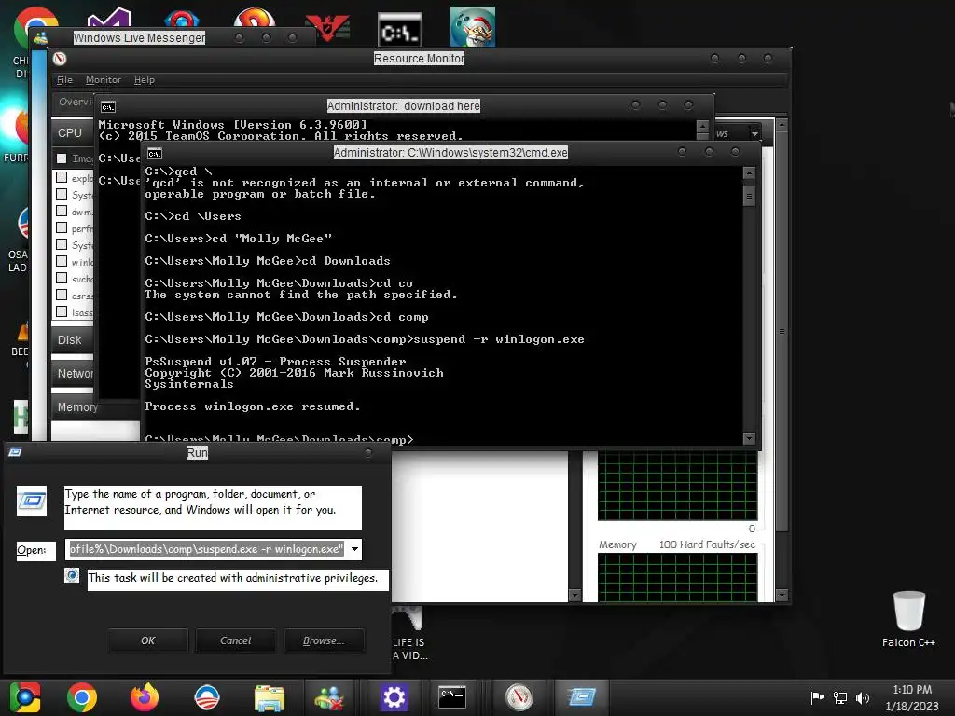Open the Command Prompt desktop shortcut
The width and height of the screenshot is (955, 716).
[x=399, y=31]
